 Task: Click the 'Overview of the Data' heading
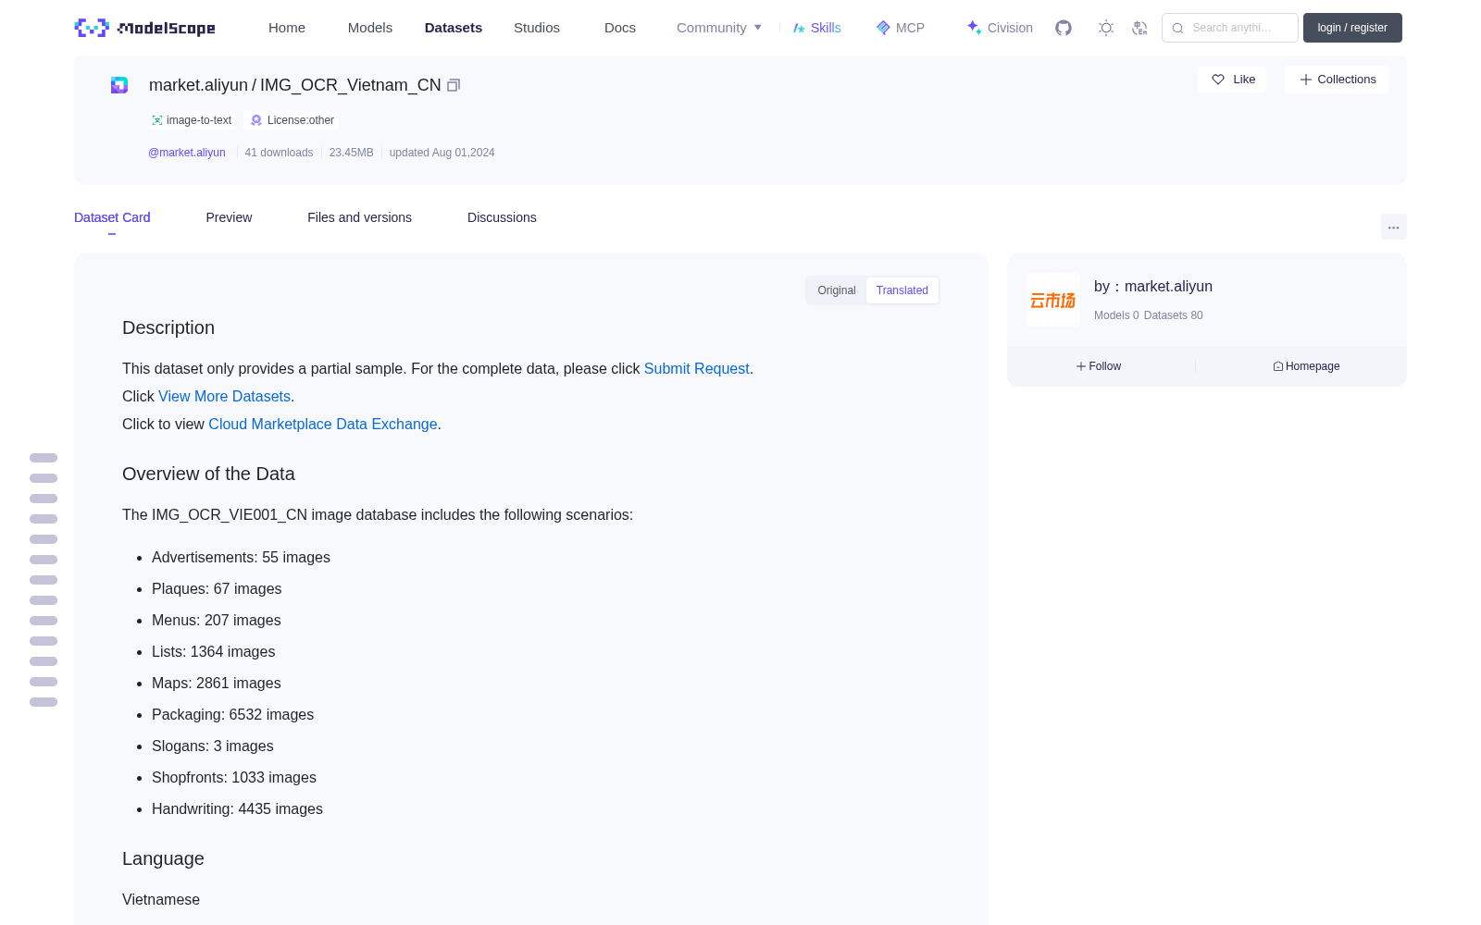[208, 474]
